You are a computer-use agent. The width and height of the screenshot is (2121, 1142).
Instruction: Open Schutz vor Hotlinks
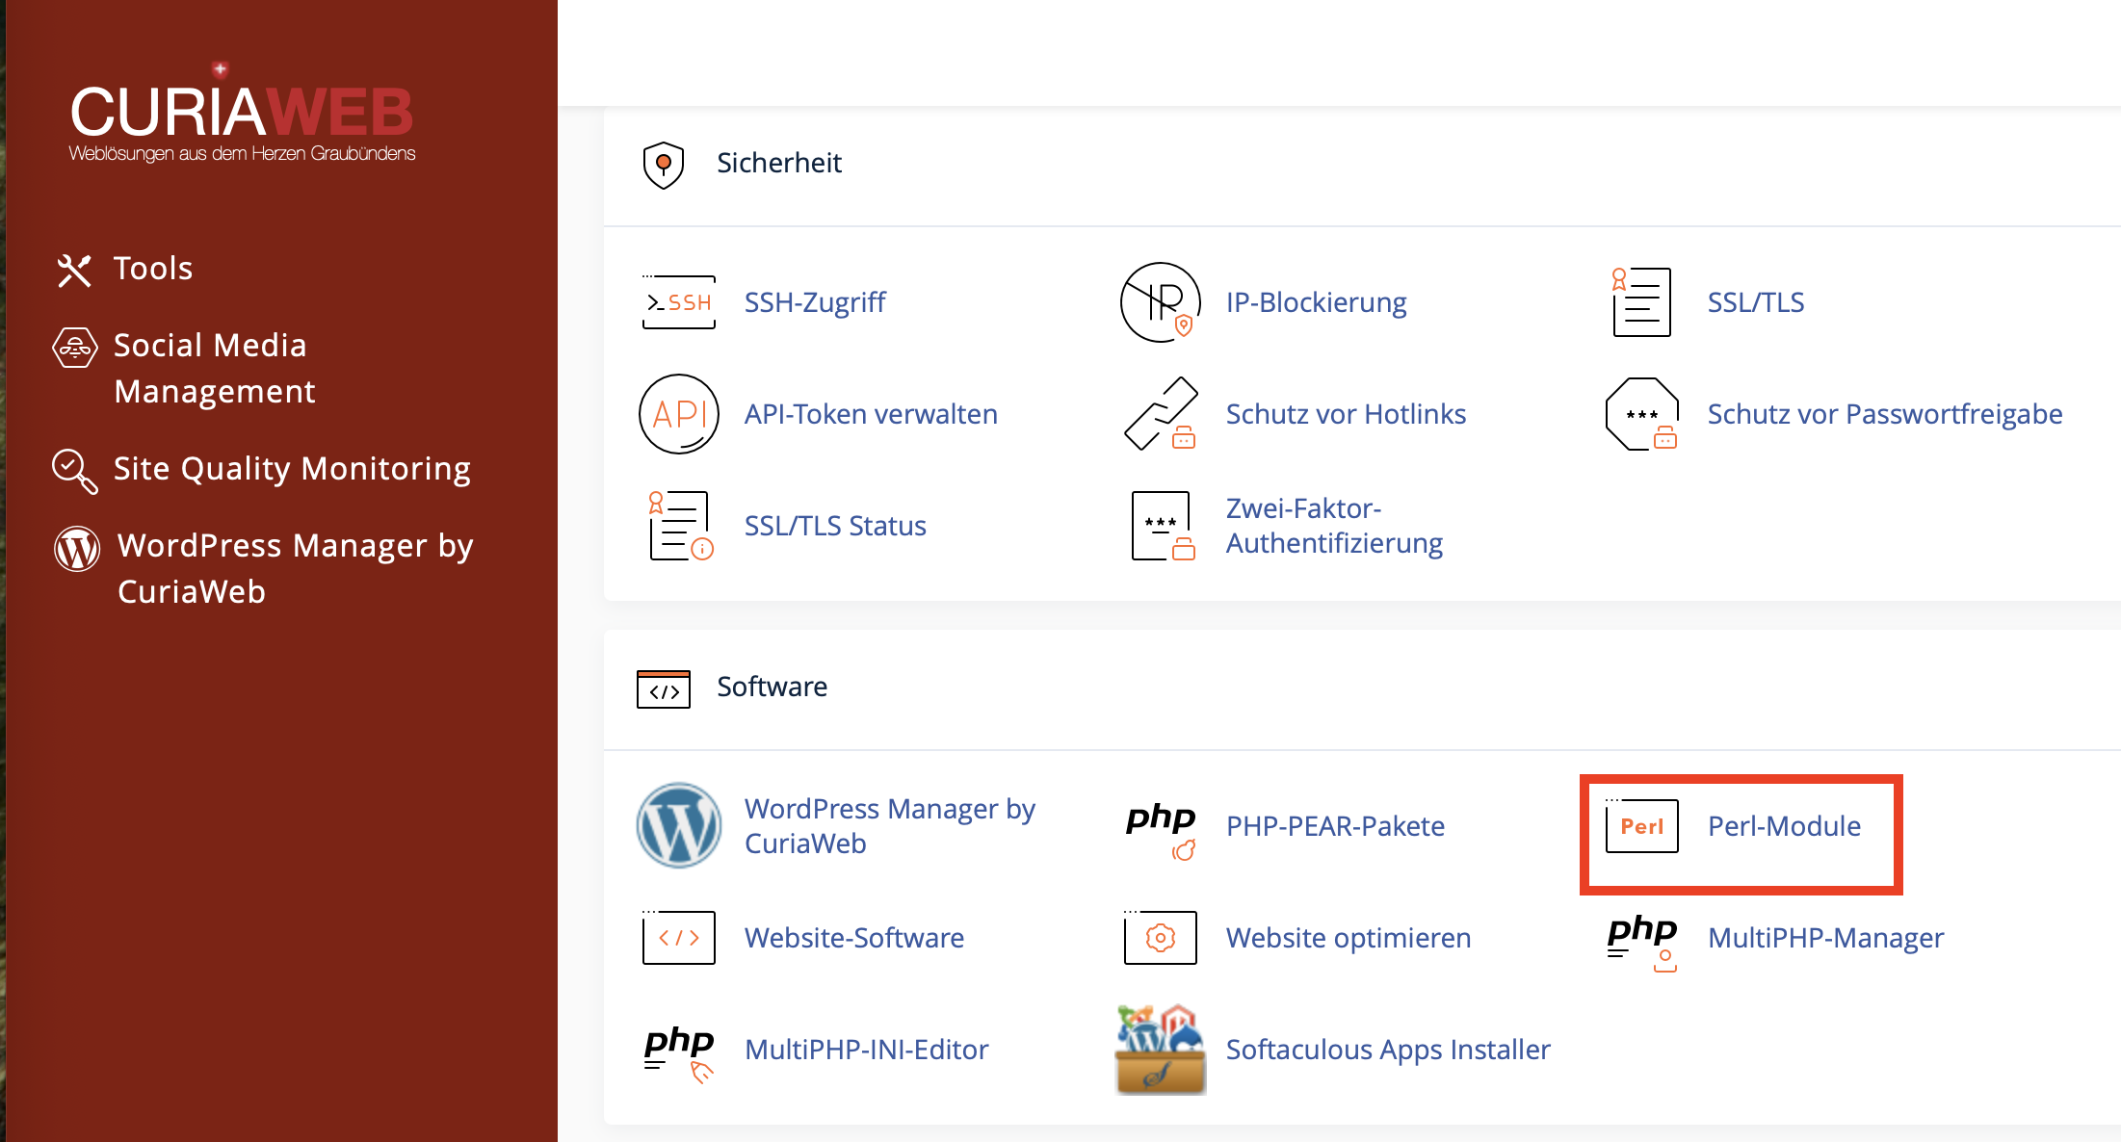tap(1346, 414)
